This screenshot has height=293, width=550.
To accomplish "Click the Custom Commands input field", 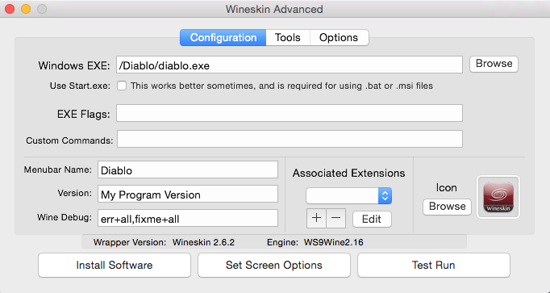I will 290,139.
